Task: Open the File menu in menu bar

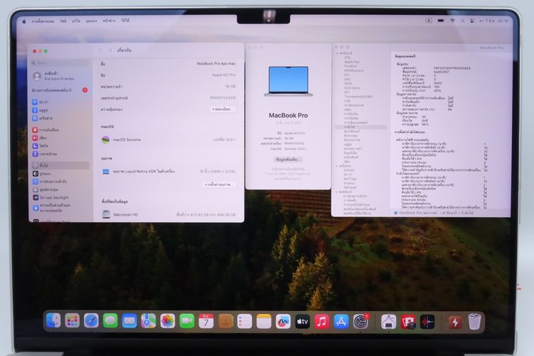Action: (x=63, y=21)
